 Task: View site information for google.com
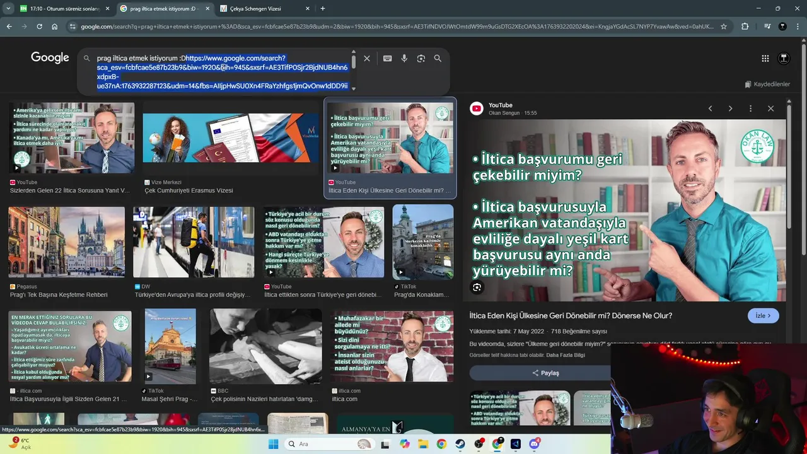point(73,26)
